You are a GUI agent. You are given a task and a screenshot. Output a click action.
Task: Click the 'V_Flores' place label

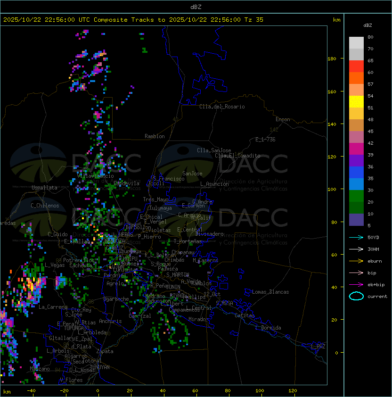click(x=71, y=380)
